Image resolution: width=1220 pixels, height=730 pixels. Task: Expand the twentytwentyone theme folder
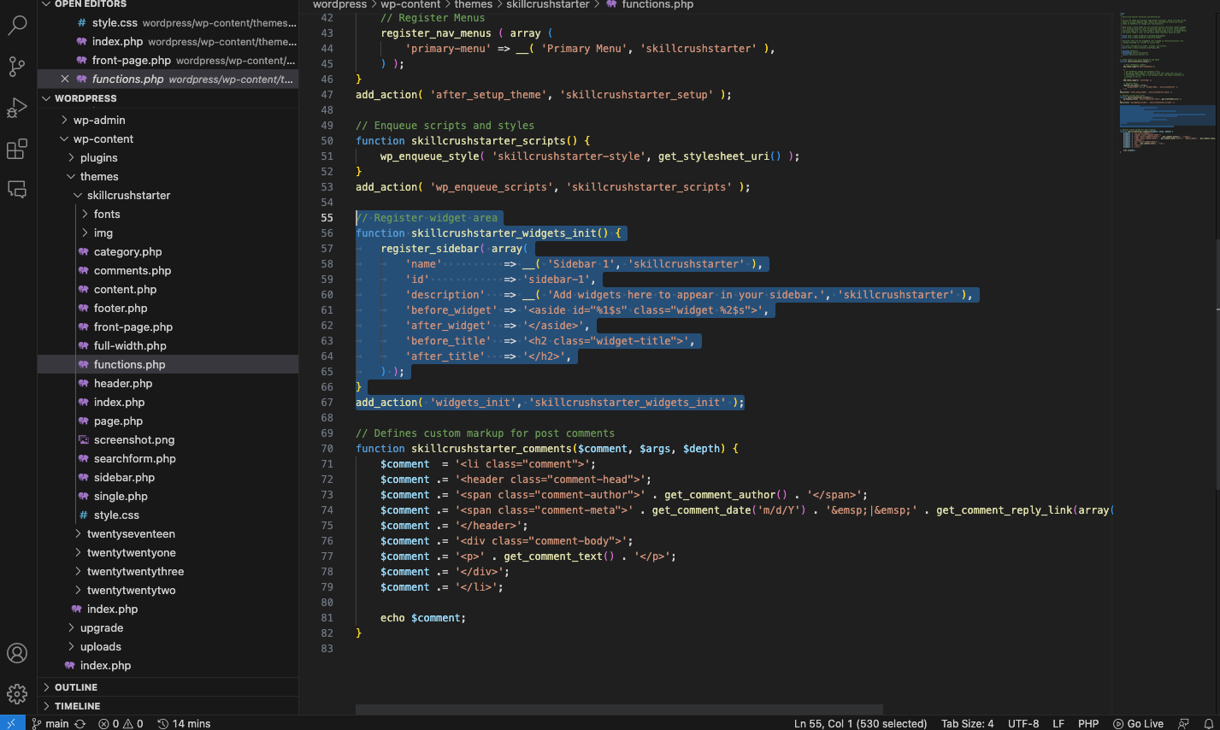168,553
